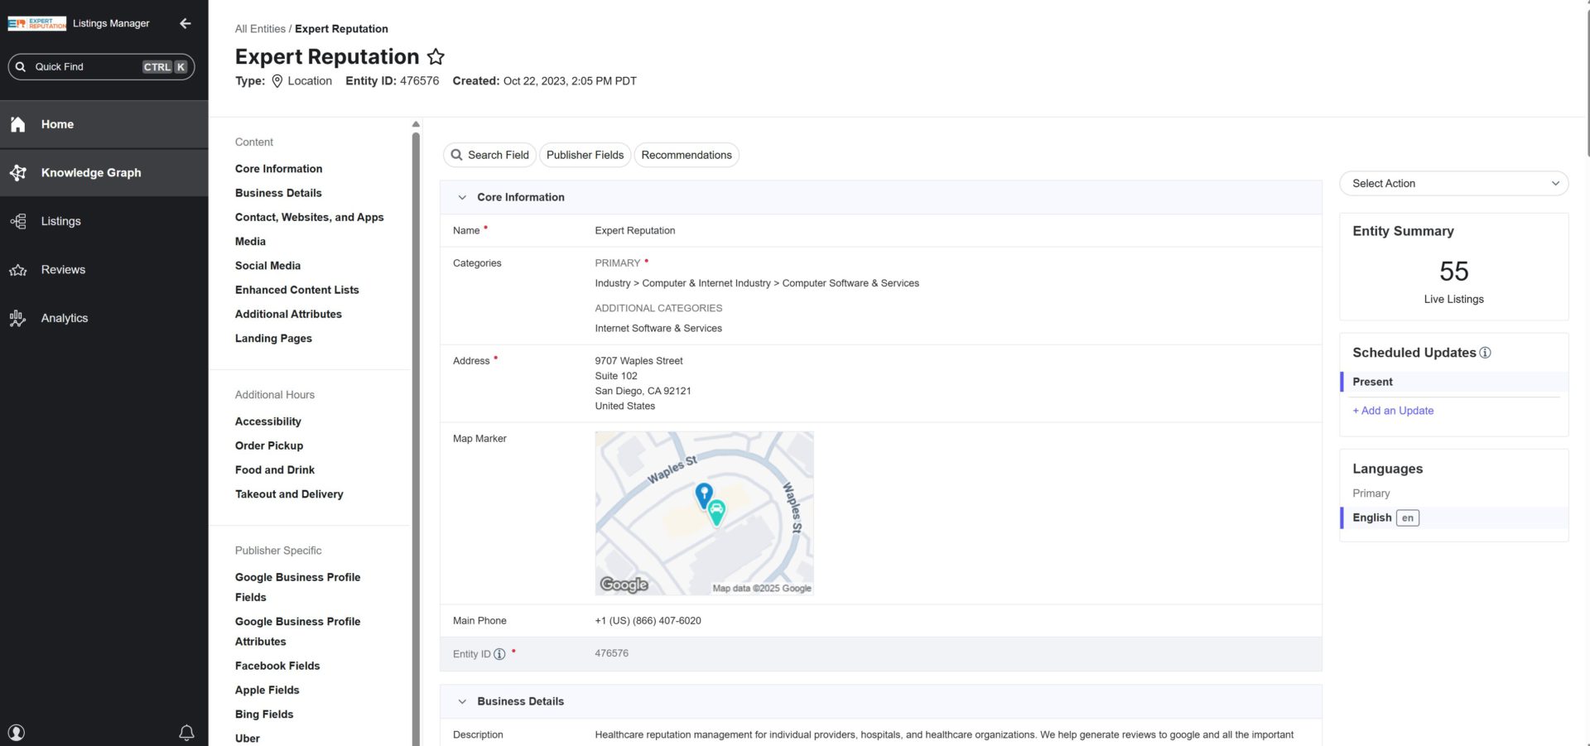Open notifications bell icon
Screen dimensions: 1590x746
click(186, 733)
